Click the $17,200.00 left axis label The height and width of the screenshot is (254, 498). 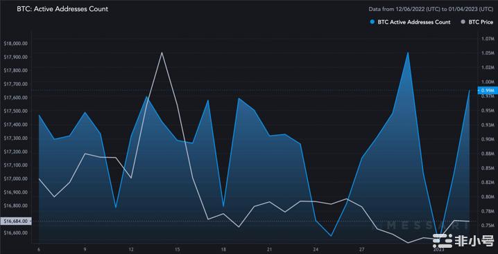point(15,152)
